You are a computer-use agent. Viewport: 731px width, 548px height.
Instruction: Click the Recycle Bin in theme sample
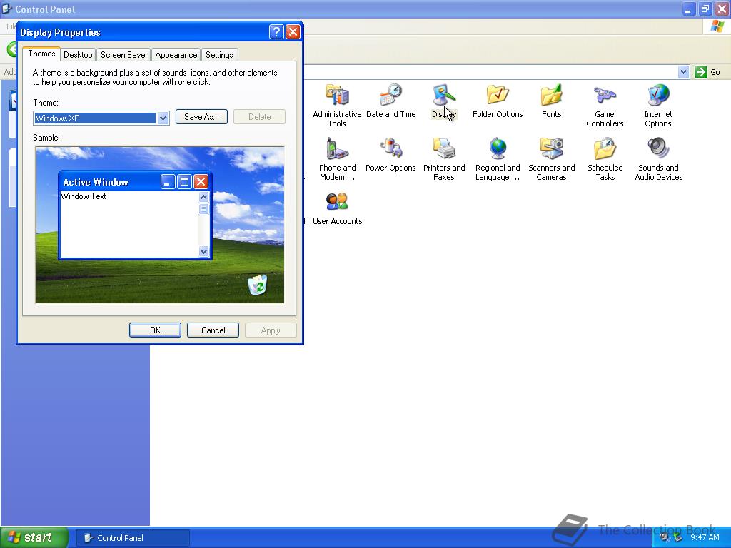click(x=257, y=285)
